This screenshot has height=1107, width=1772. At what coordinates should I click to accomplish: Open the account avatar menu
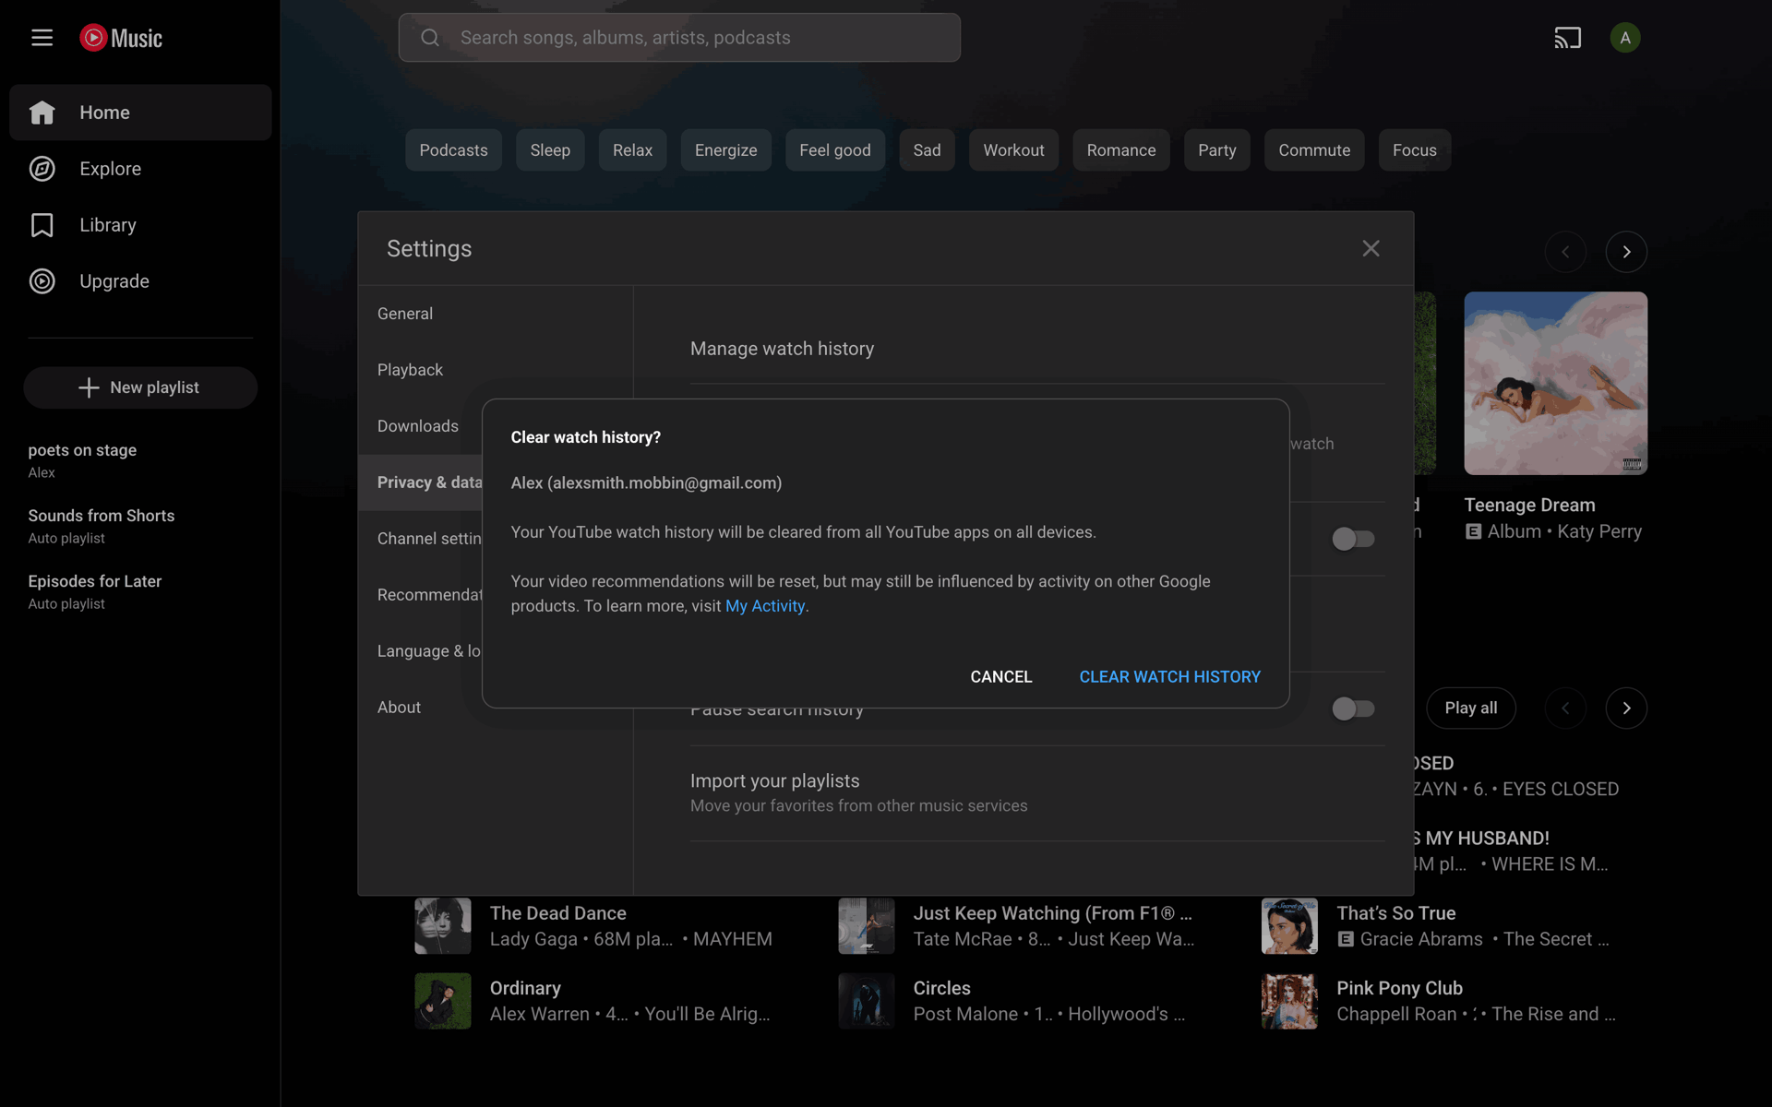tap(1624, 38)
